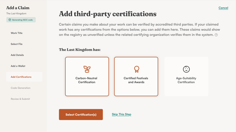Deselect the Certified Festivals and Awards card
This screenshot has width=236, height=132.
(136, 76)
